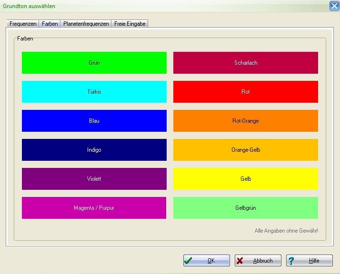Go to the Freie Eingabe tab

(130, 24)
